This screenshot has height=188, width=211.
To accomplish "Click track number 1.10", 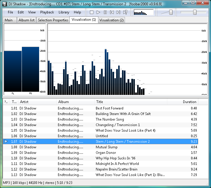I will click(x=14, y=158).
